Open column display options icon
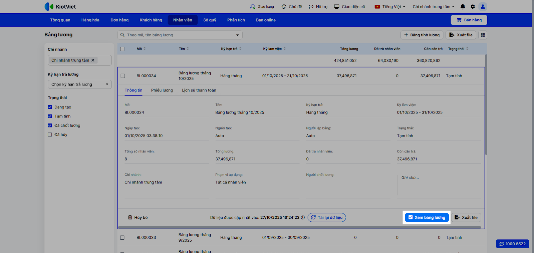Viewport: 534px width, 253px height. 483,35
